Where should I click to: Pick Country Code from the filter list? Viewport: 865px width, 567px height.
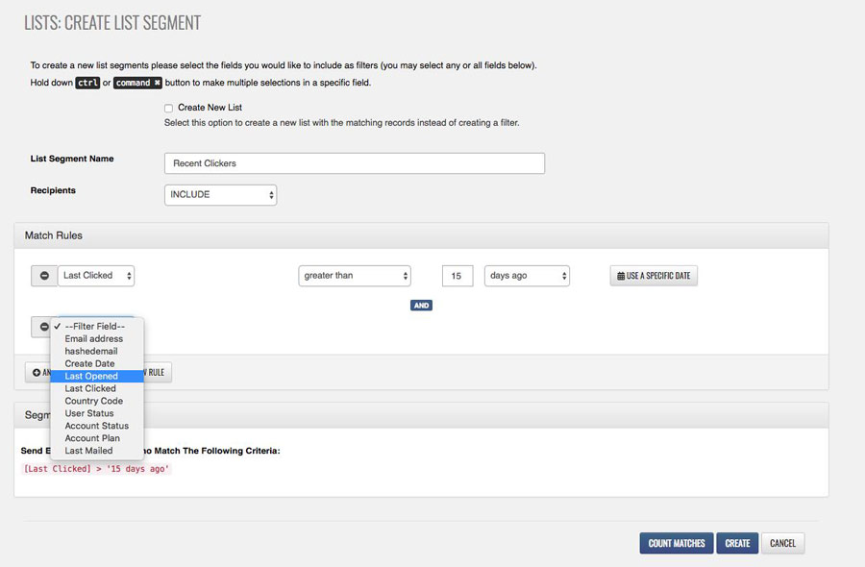tap(93, 401)
